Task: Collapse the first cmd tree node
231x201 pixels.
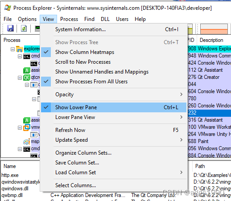Action: coord(20,56)
